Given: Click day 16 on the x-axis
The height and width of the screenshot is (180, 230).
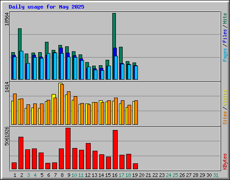Looking at the screenshot, I should tap(115, 175).
